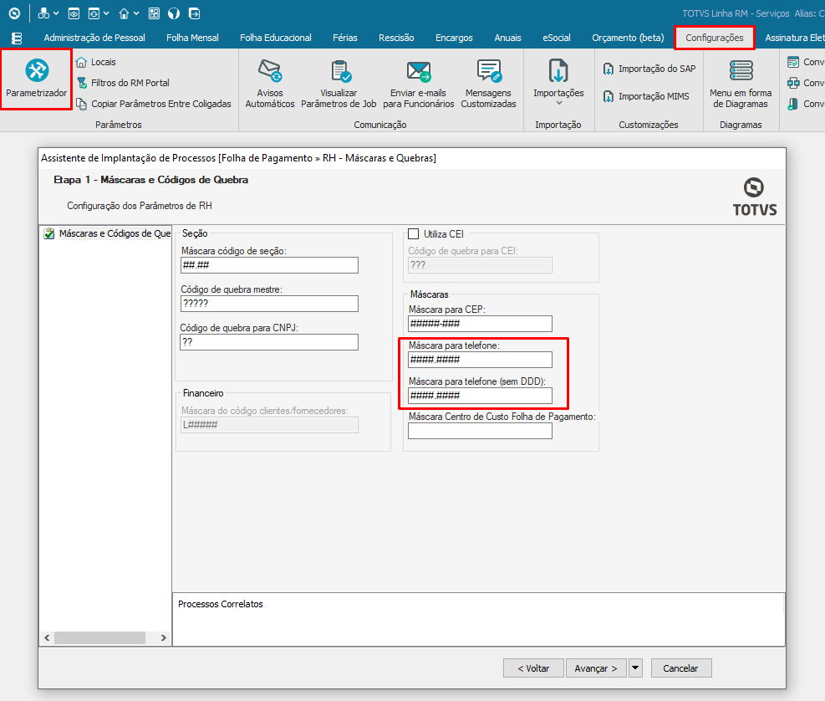The height and width of the screenshot is (701, 825).
Task: Switch to the Folha Educacional tab
Action: click(x=276, y=38)
